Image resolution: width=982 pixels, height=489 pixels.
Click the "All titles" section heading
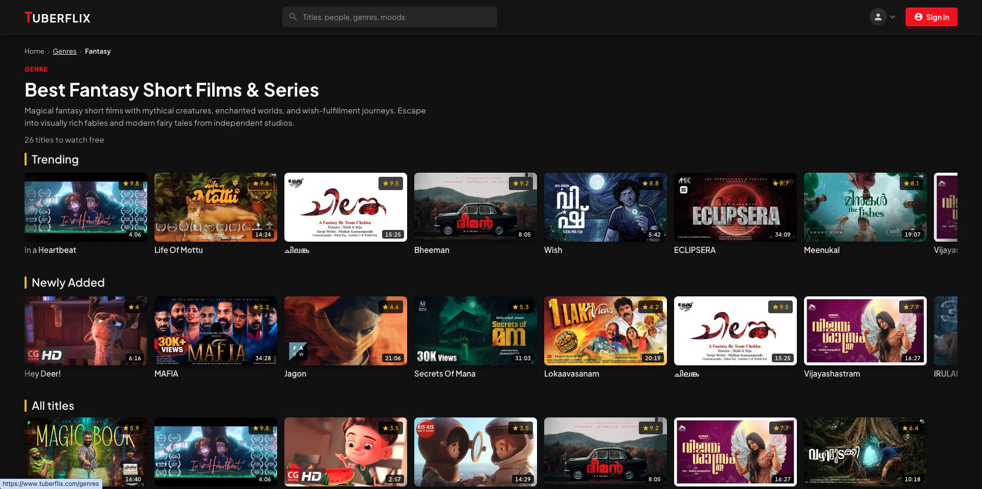tap(53, 406)
